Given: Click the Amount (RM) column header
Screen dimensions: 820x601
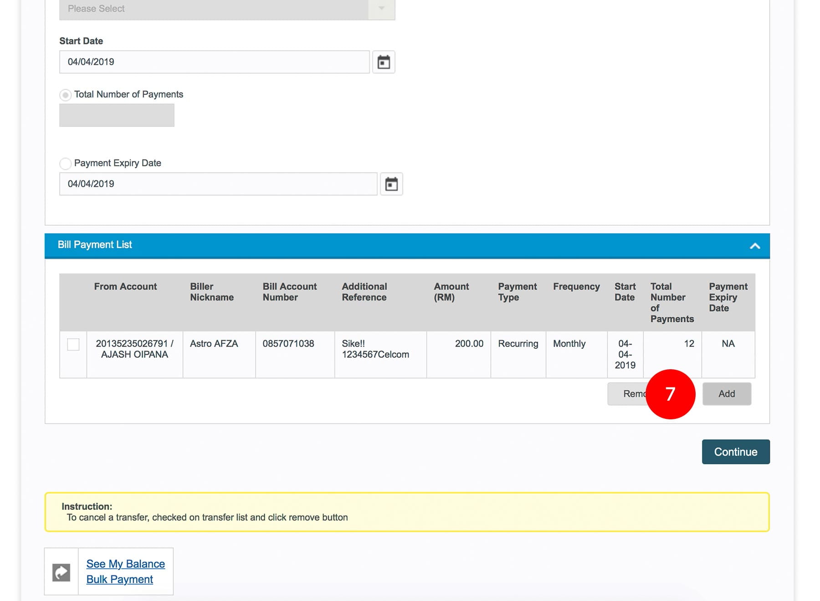Looking at the screenshot, I should [x=451, y=292].
